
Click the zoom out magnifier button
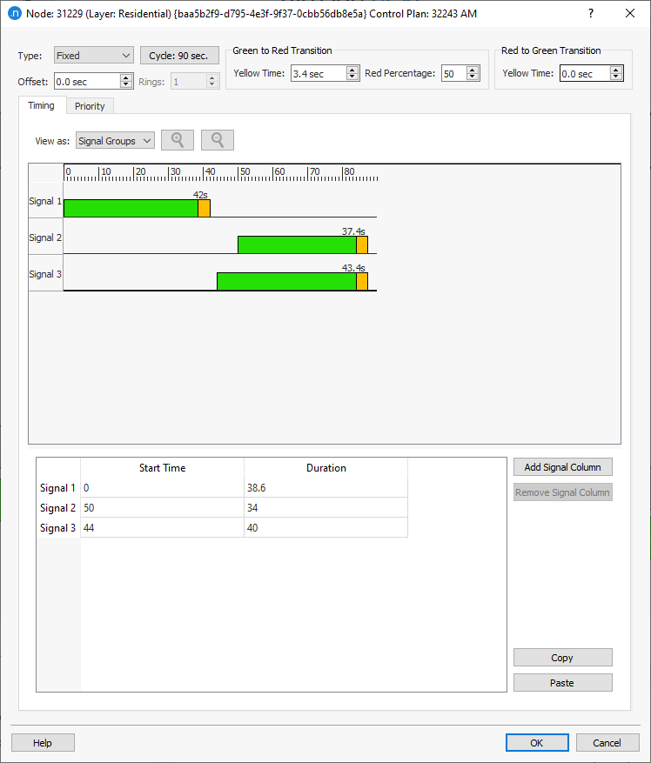click(217, 140)
